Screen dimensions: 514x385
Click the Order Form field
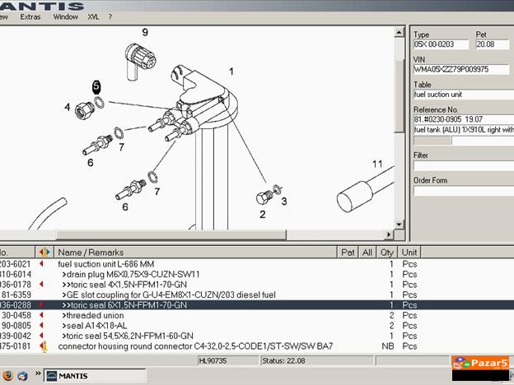(x=461, y=191)
